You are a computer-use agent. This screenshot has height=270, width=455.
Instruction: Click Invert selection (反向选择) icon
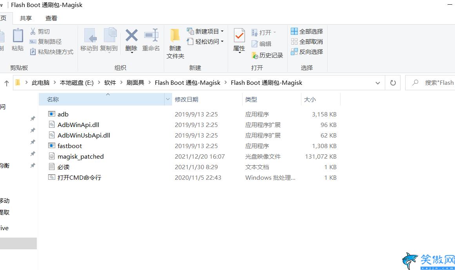(x=294, y=52)
